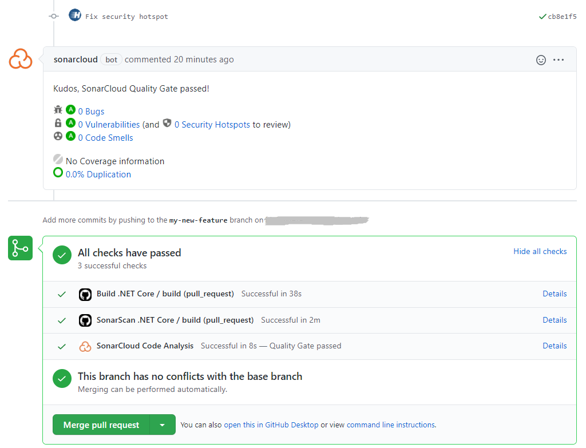Click 'Build .NET Core / build (pull_request)' name
The height and width of the screenshot is (448, 586).
(x=165, y=294)
